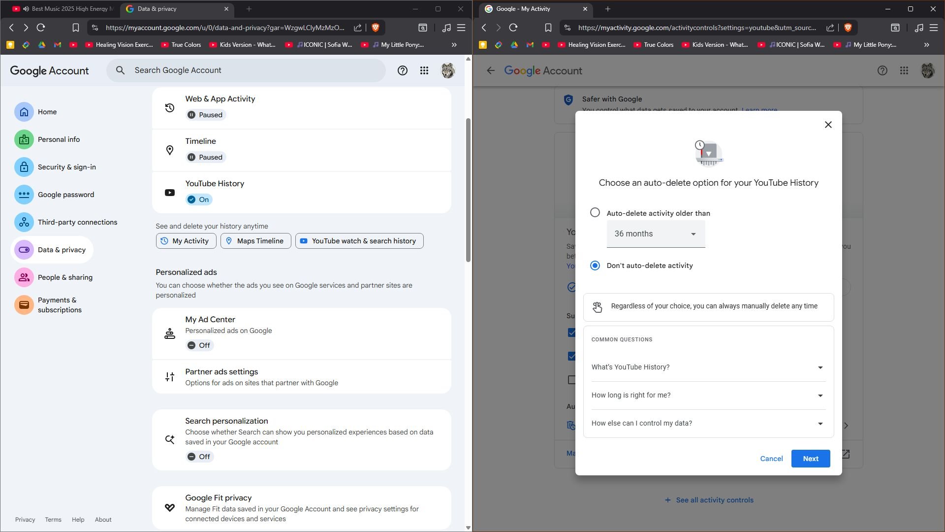Open Privacy footer link
Viewport: 945px width, 532px height.
point(25,520)
